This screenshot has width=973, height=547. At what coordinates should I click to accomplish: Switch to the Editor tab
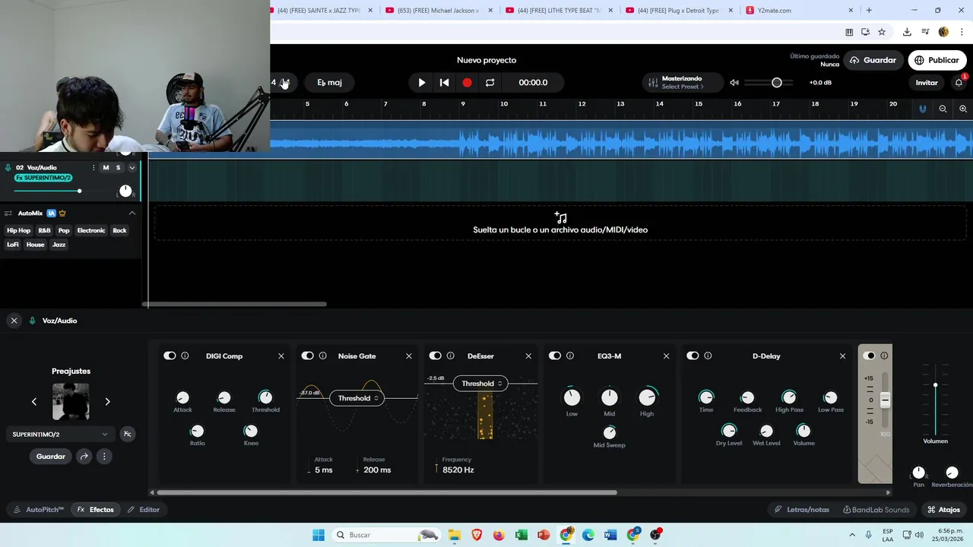pos(144,510)
